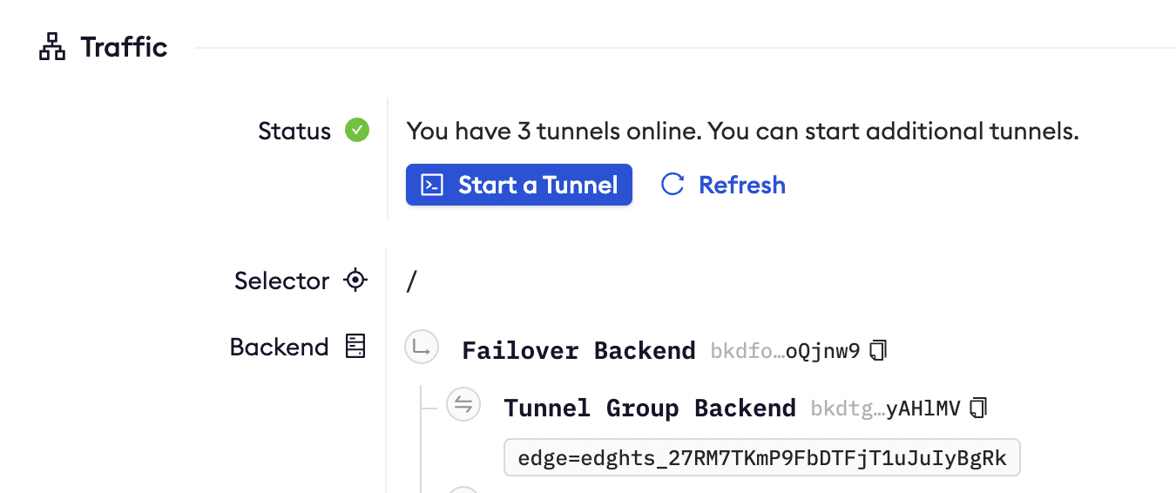The width and height of the screenshot is (1176, 493).
Task: Open the Tunnel Group Backend entry
Action: 650,408
